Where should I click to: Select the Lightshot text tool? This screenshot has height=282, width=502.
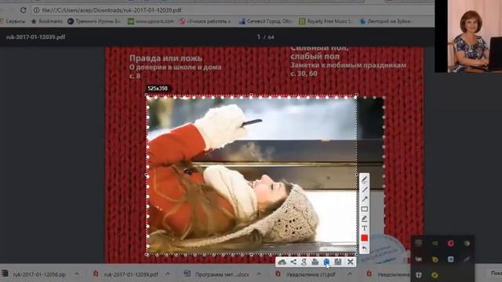pos(364,228)
